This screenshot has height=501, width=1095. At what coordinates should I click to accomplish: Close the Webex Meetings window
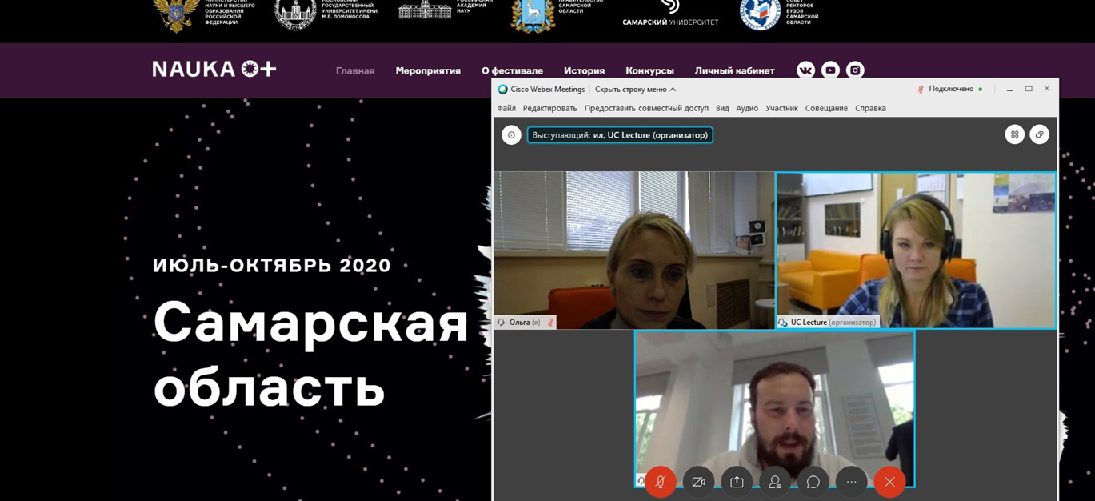1047,89
